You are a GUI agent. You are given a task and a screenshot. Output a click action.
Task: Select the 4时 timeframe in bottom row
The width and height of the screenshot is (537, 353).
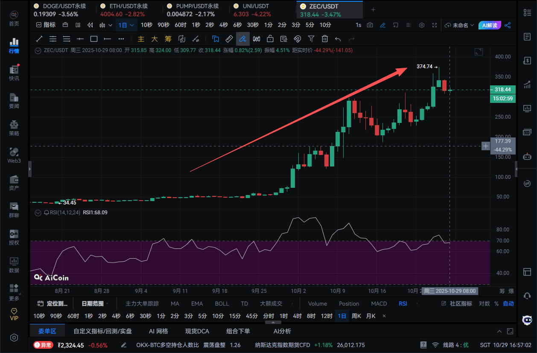tap(297, 316)
